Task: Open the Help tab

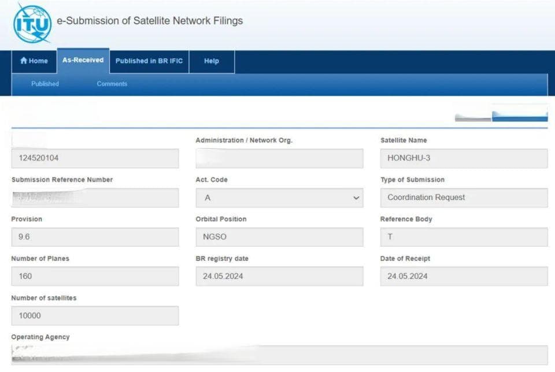Action: click(212, 61)
